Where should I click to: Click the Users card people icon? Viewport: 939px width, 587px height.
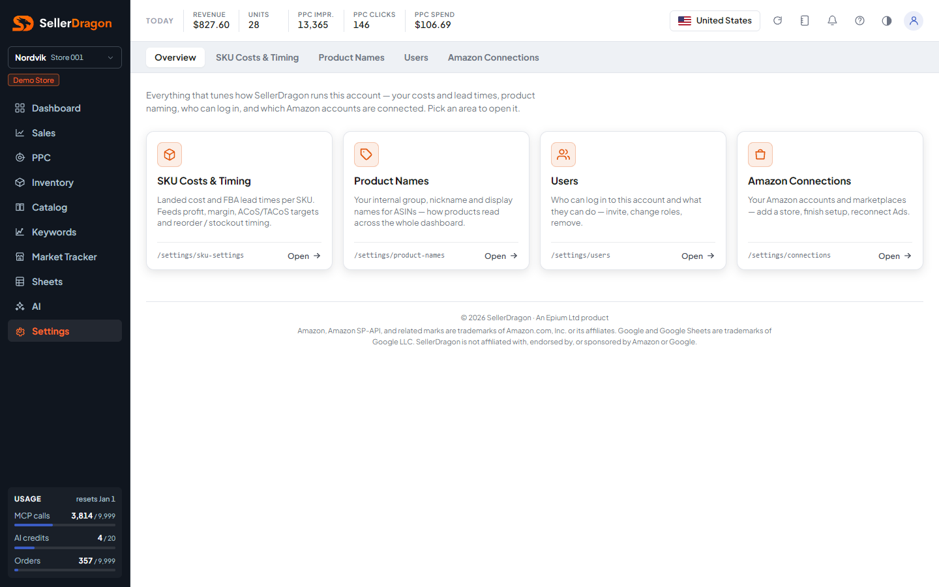pos(563,155)
